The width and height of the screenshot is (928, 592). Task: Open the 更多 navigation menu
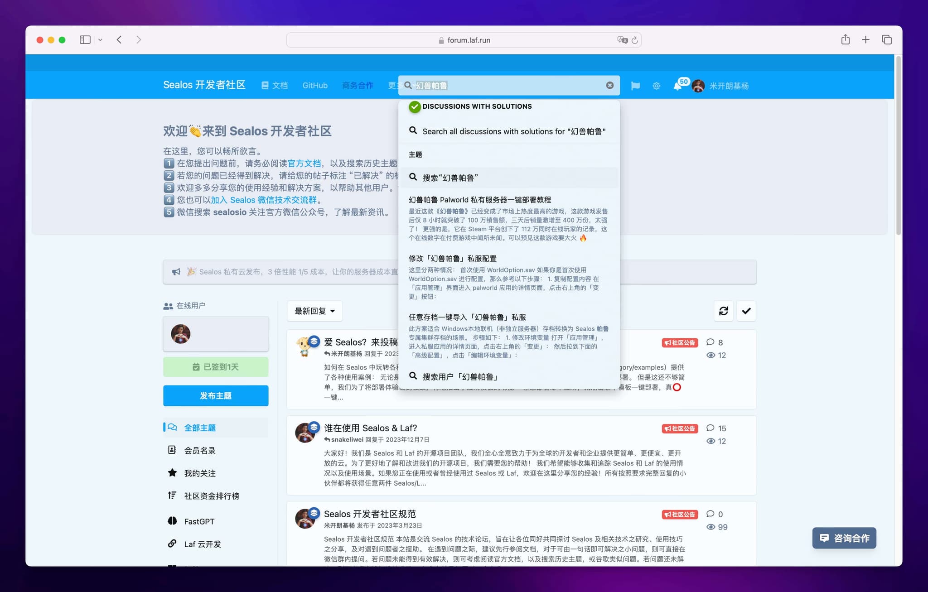(x=392, y=85)
